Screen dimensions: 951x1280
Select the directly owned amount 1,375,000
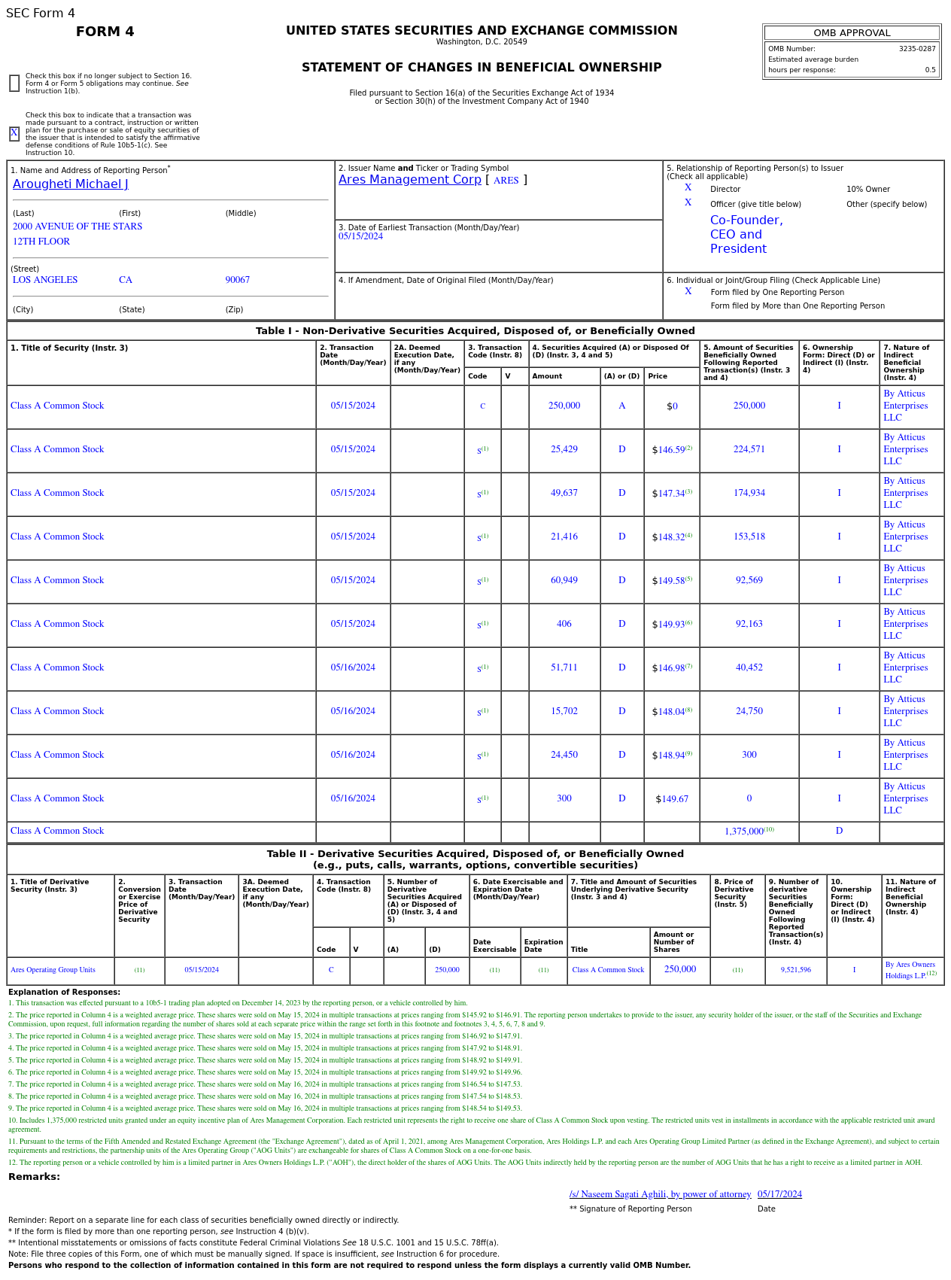click(x=744, y=832)
